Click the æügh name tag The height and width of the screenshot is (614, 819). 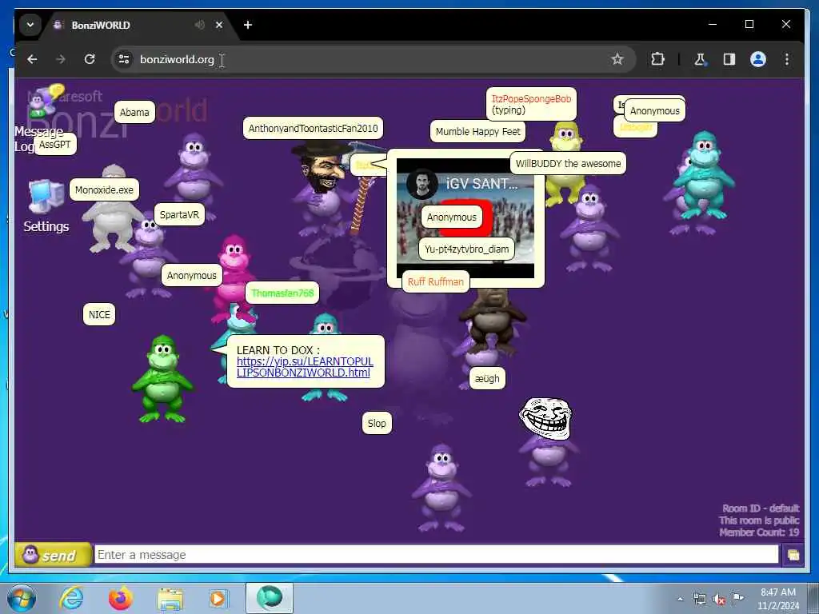point(487,378)
